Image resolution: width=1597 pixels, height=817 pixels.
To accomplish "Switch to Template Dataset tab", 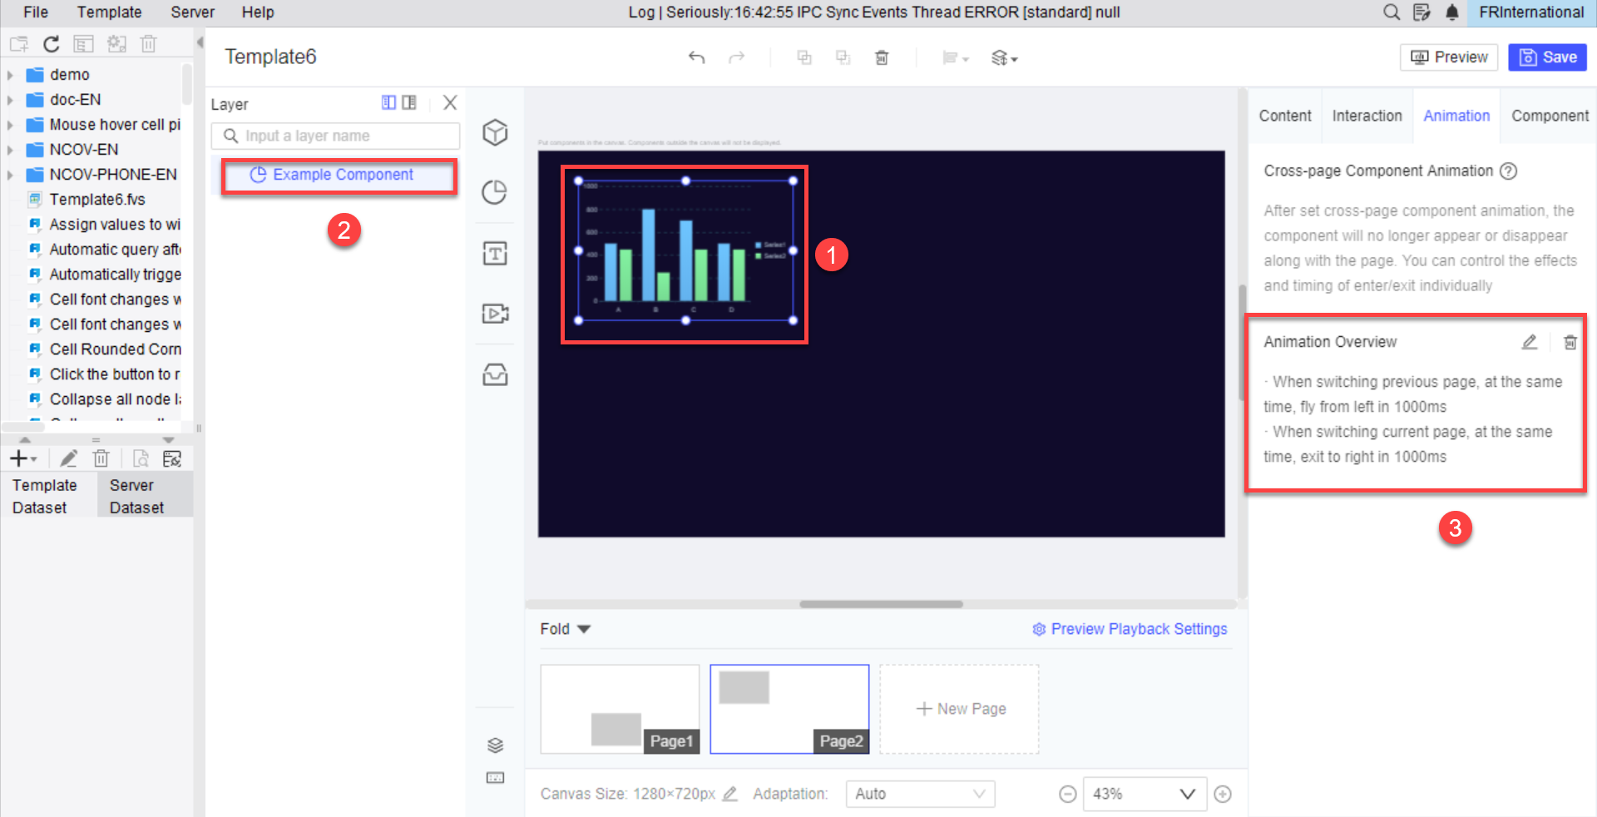I will coord(48,496).
